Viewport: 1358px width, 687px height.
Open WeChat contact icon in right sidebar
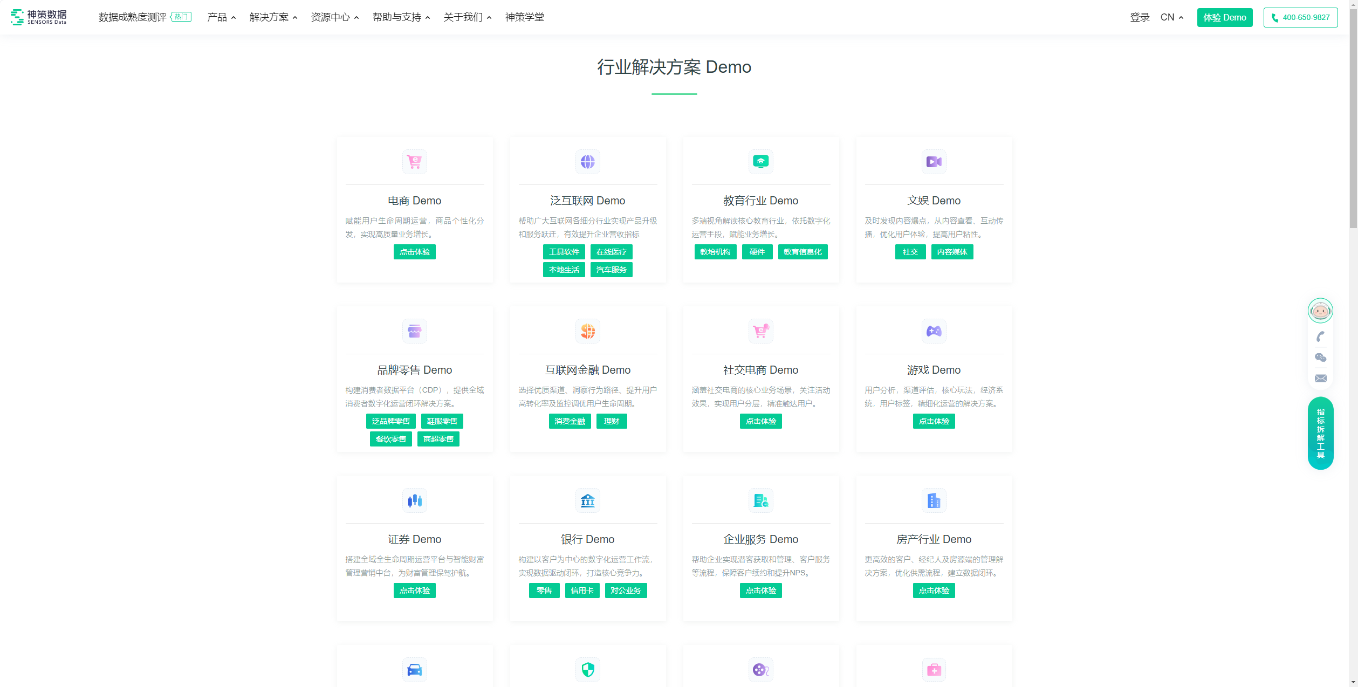[1320, 358]
